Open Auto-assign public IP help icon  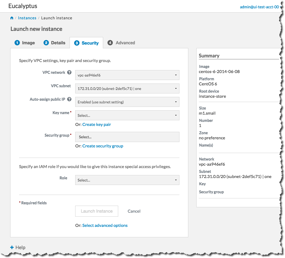click(69, 99)
